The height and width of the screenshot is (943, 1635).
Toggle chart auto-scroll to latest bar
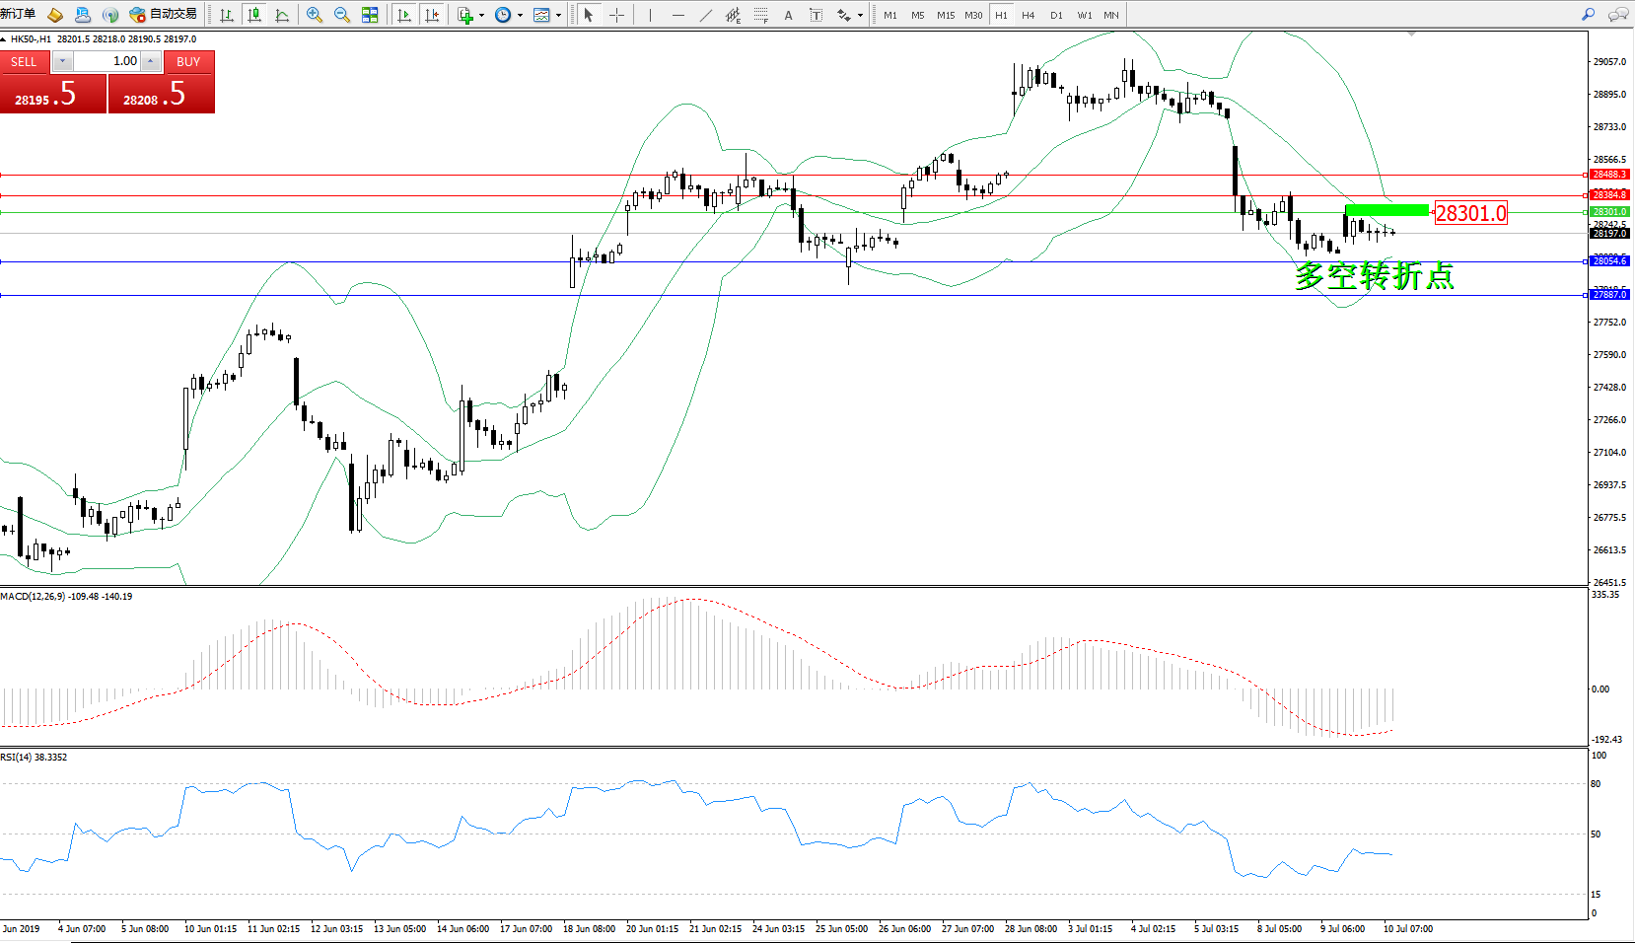(x=404, y=15)
